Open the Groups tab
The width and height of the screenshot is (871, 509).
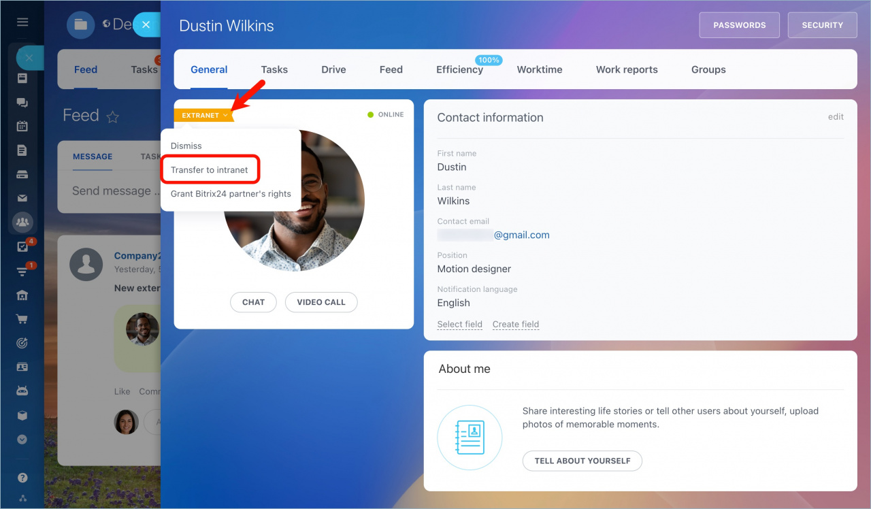(708, 69)
